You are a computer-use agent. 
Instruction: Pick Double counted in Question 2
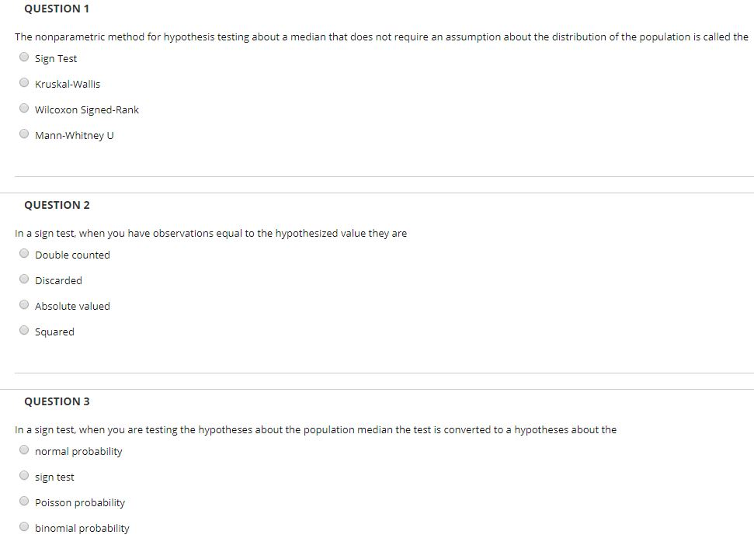pyautogui.click(x=24, y=252)
